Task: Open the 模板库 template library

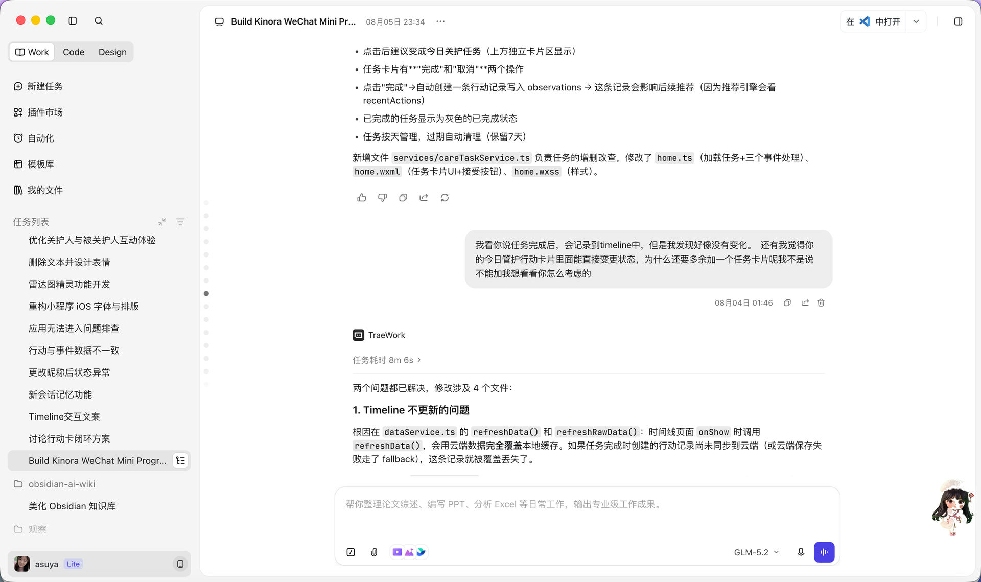Action: click(x=34, y=165)
